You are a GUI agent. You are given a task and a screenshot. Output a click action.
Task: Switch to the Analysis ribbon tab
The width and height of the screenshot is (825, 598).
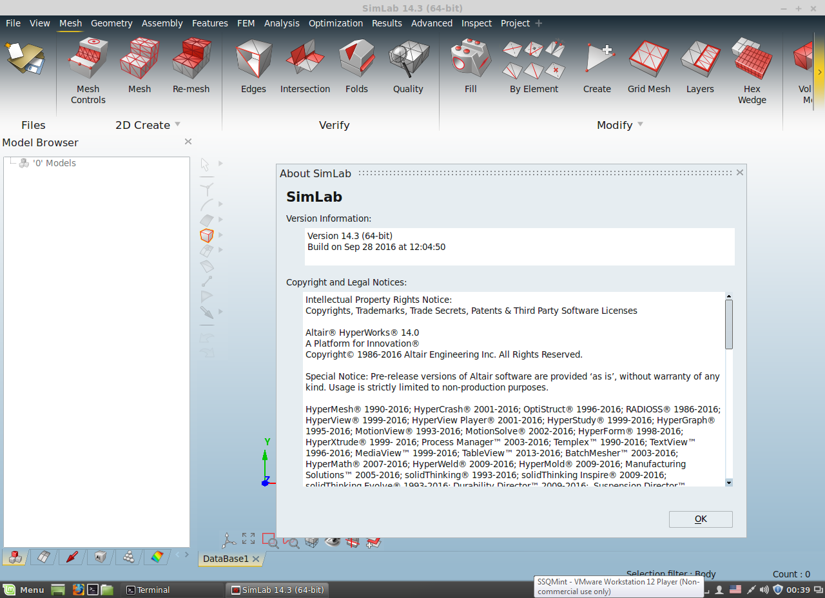[282, 23]
